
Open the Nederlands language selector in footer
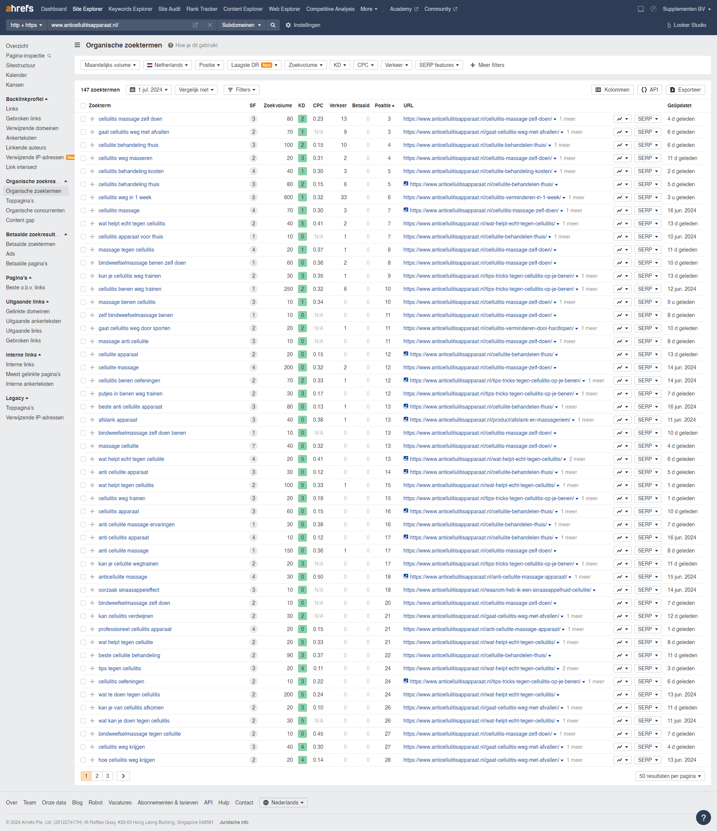click(x=283, y=803)
